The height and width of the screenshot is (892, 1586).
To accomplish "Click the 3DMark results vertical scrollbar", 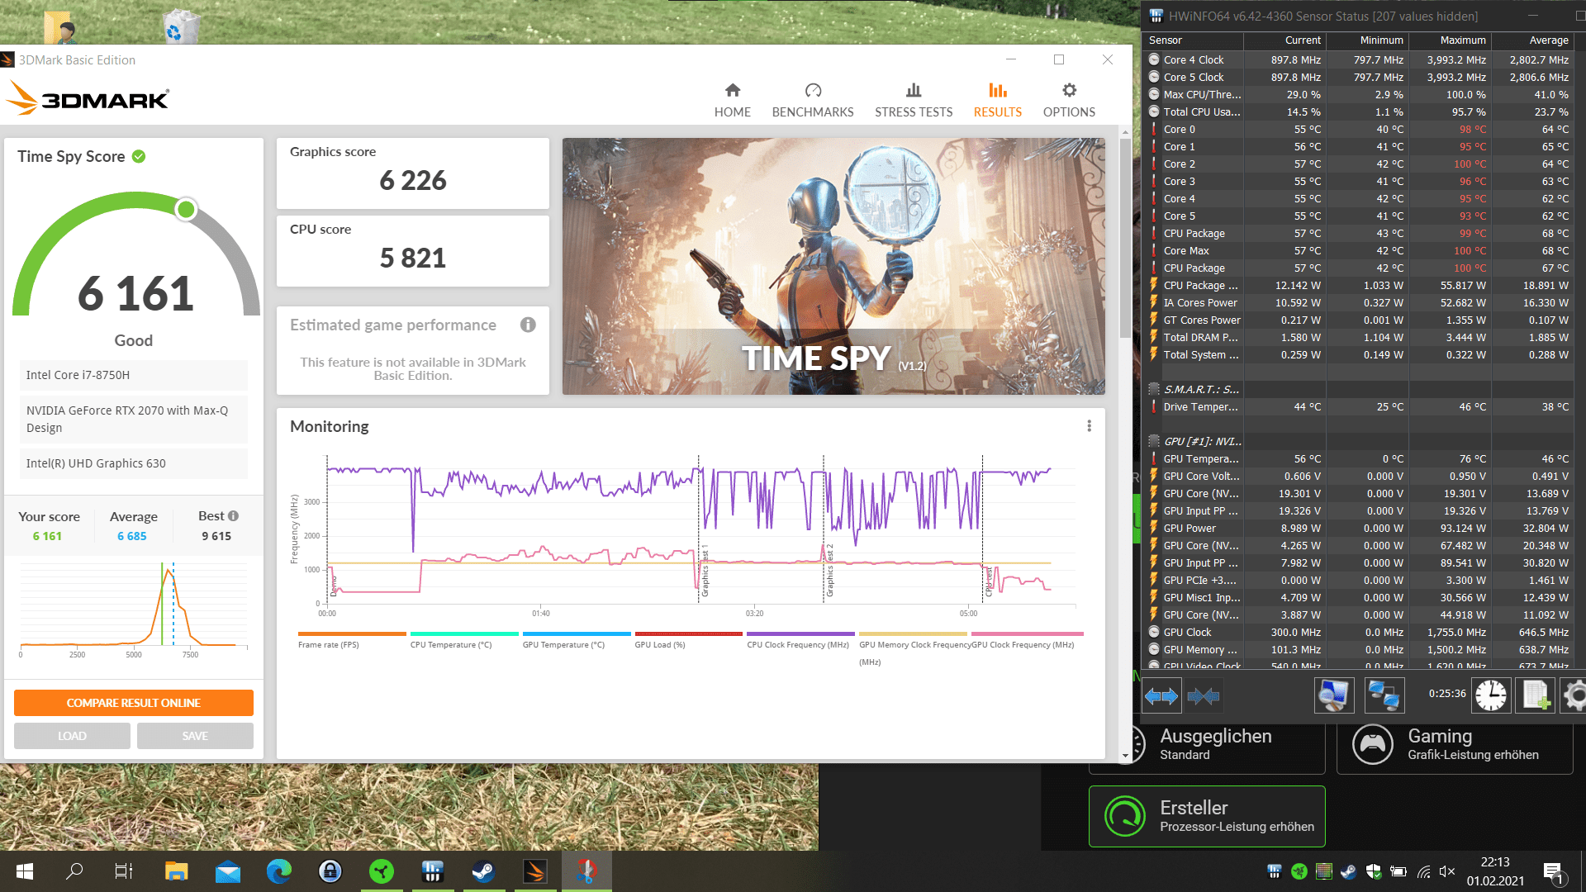I will coord(1125,238).
